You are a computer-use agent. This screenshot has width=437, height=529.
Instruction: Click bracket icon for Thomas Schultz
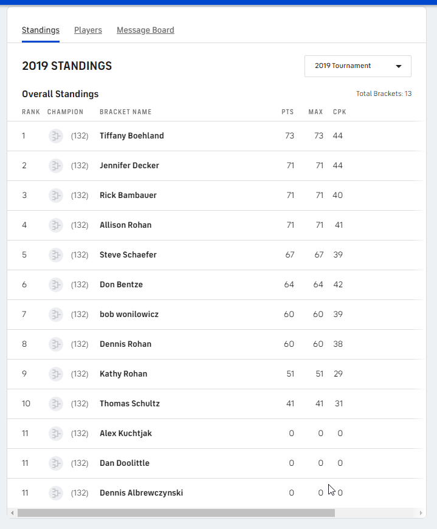(x=56, y=404)
